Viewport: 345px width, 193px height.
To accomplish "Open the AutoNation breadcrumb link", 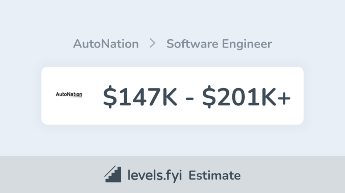I will 106,44.
